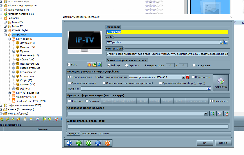
Task: Click the Заголовок title input field
Action: (167, 32)
